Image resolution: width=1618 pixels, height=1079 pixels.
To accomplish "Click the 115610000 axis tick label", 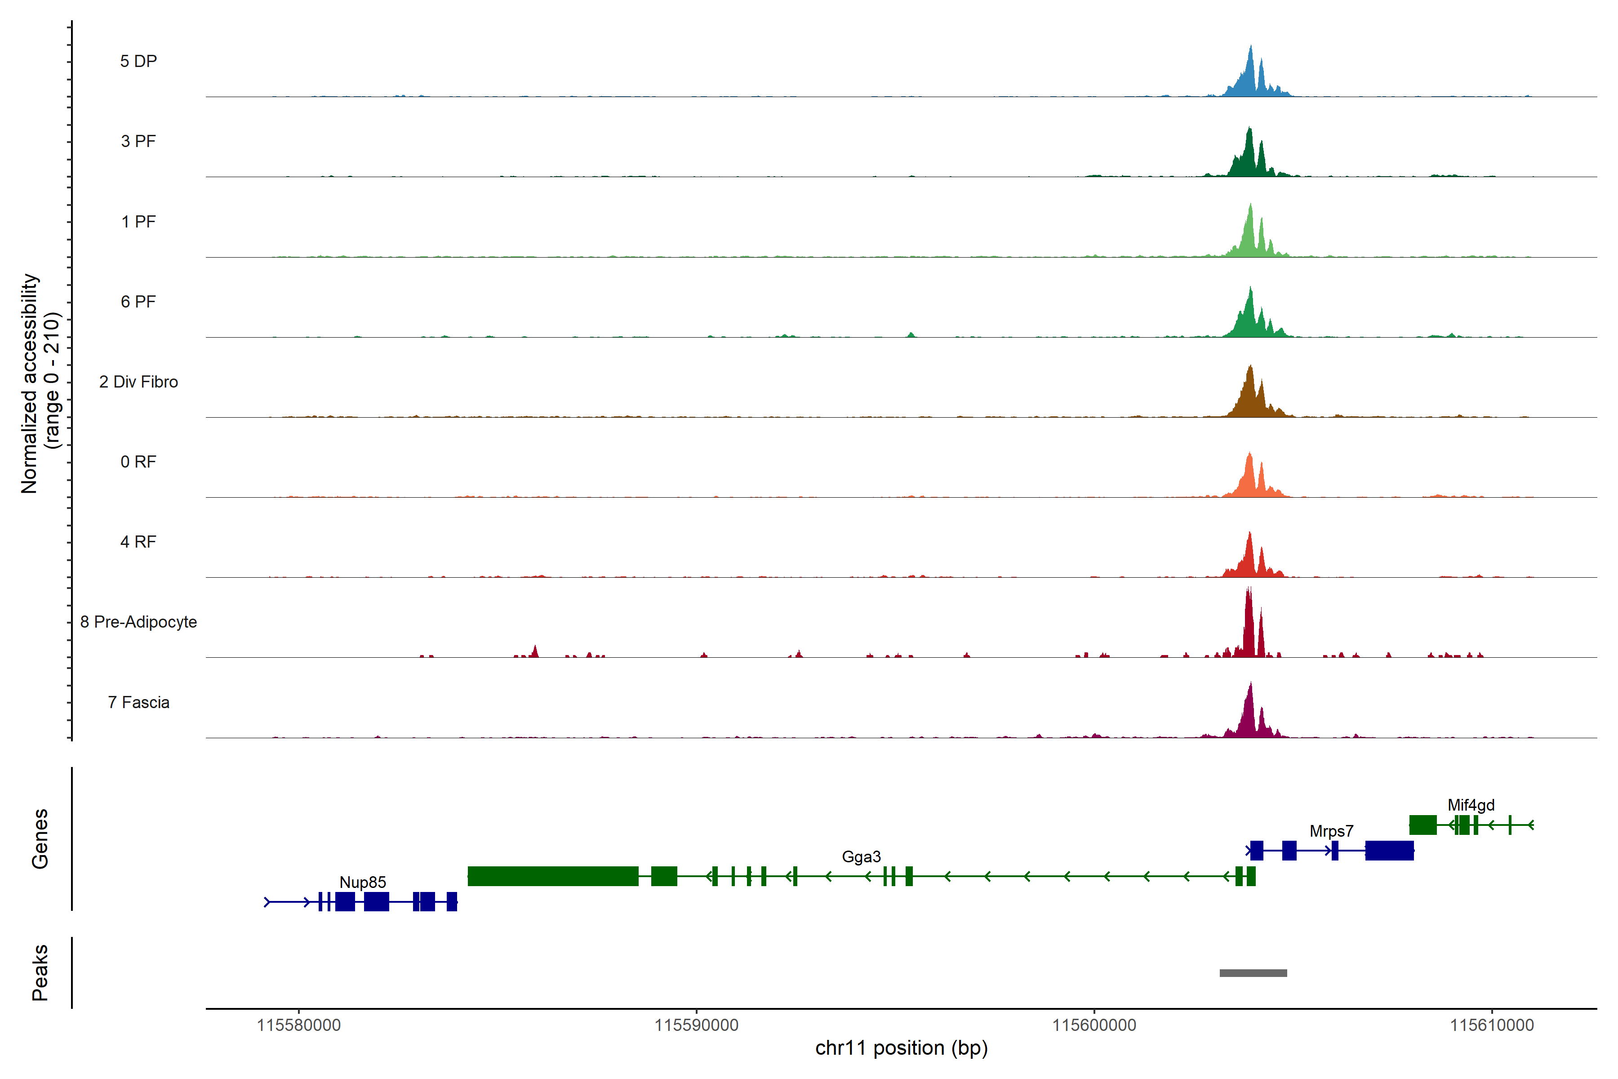I will 1491,1025.
